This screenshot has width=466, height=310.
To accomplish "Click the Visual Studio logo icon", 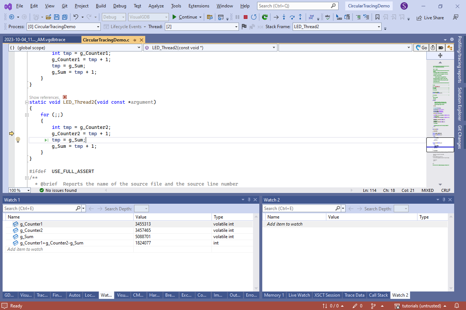I will pos(8,6).
